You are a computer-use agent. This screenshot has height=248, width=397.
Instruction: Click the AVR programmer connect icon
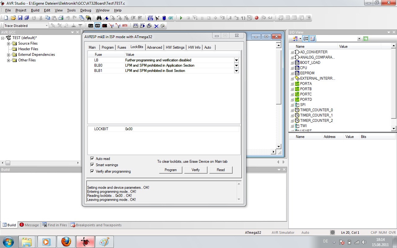(x=97, y=26)
